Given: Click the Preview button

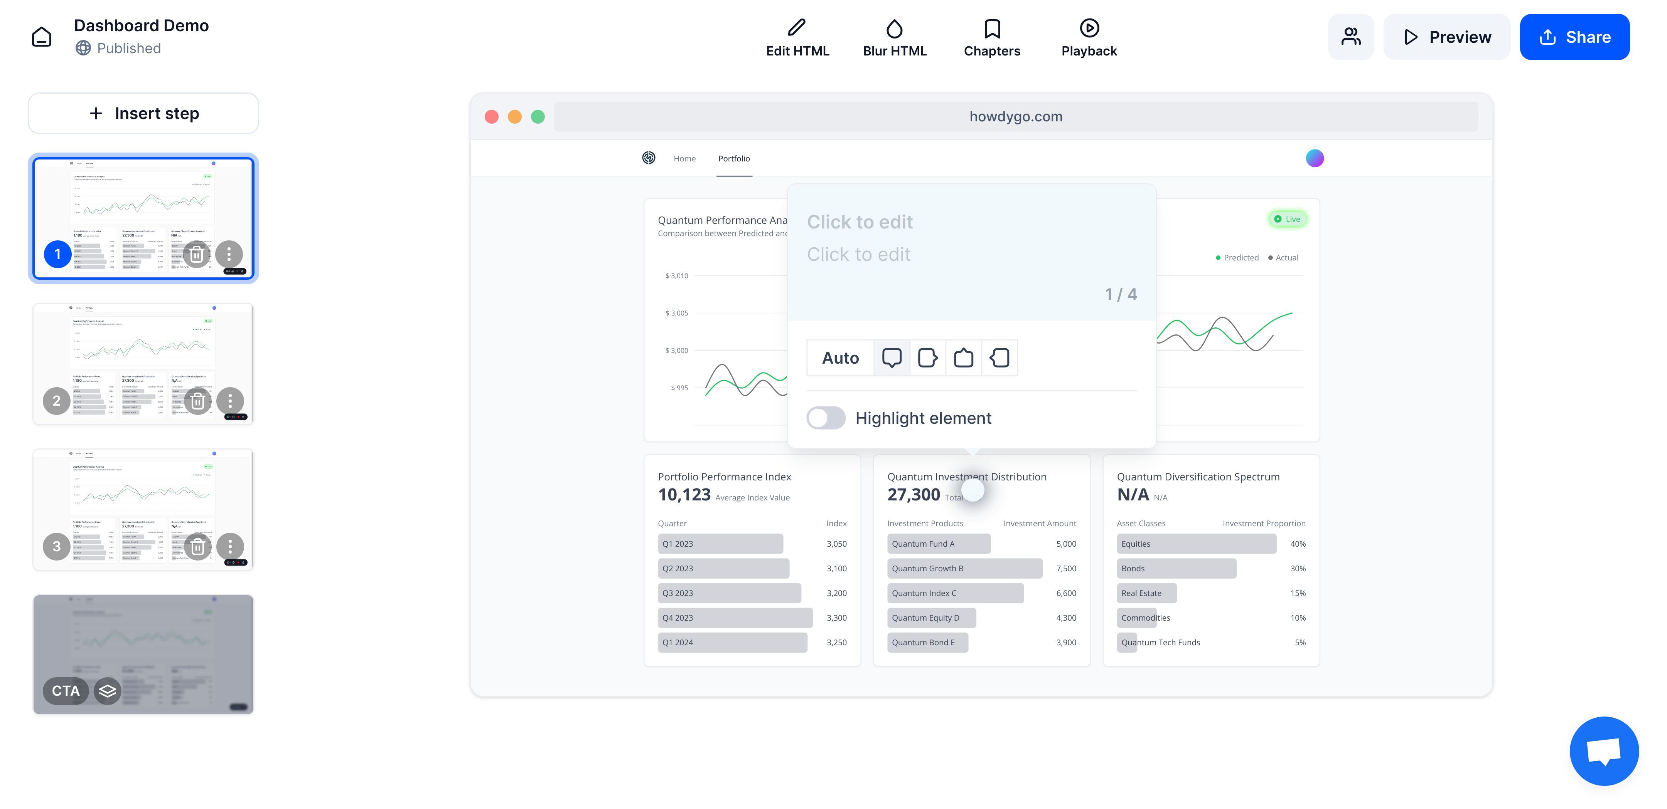Looking at the screenshot, I should (1446, 37).
